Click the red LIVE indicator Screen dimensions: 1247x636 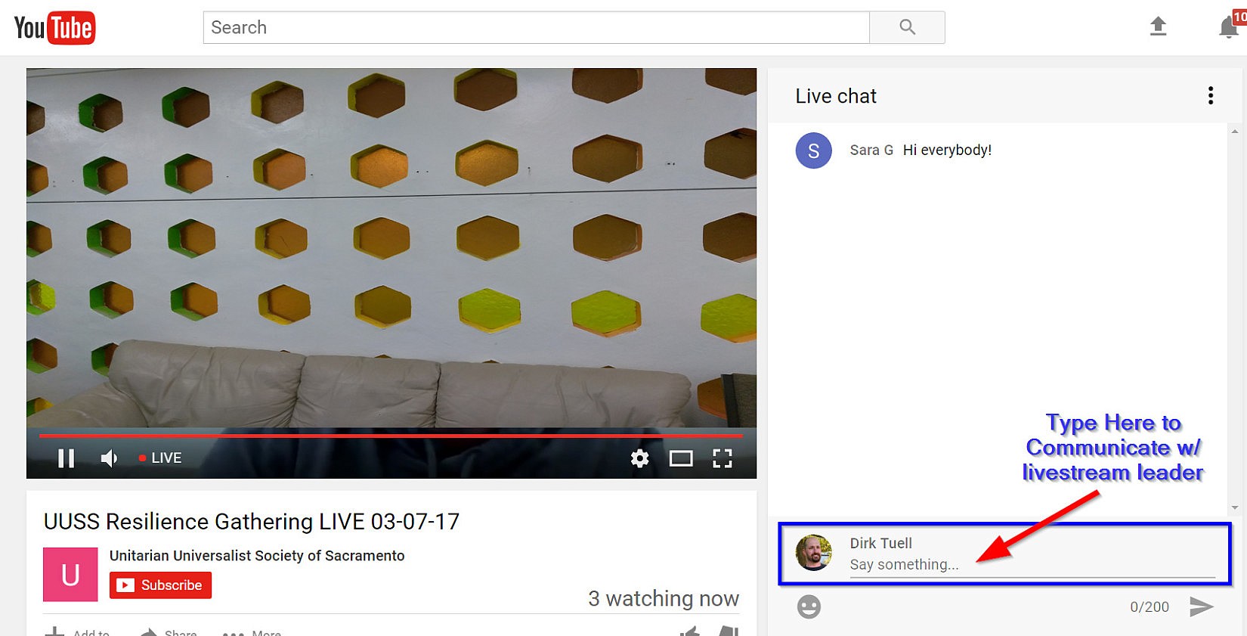[x=160, y=458]
